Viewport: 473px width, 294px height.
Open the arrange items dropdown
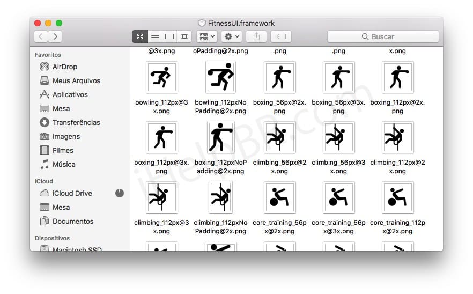click(206, 36)
